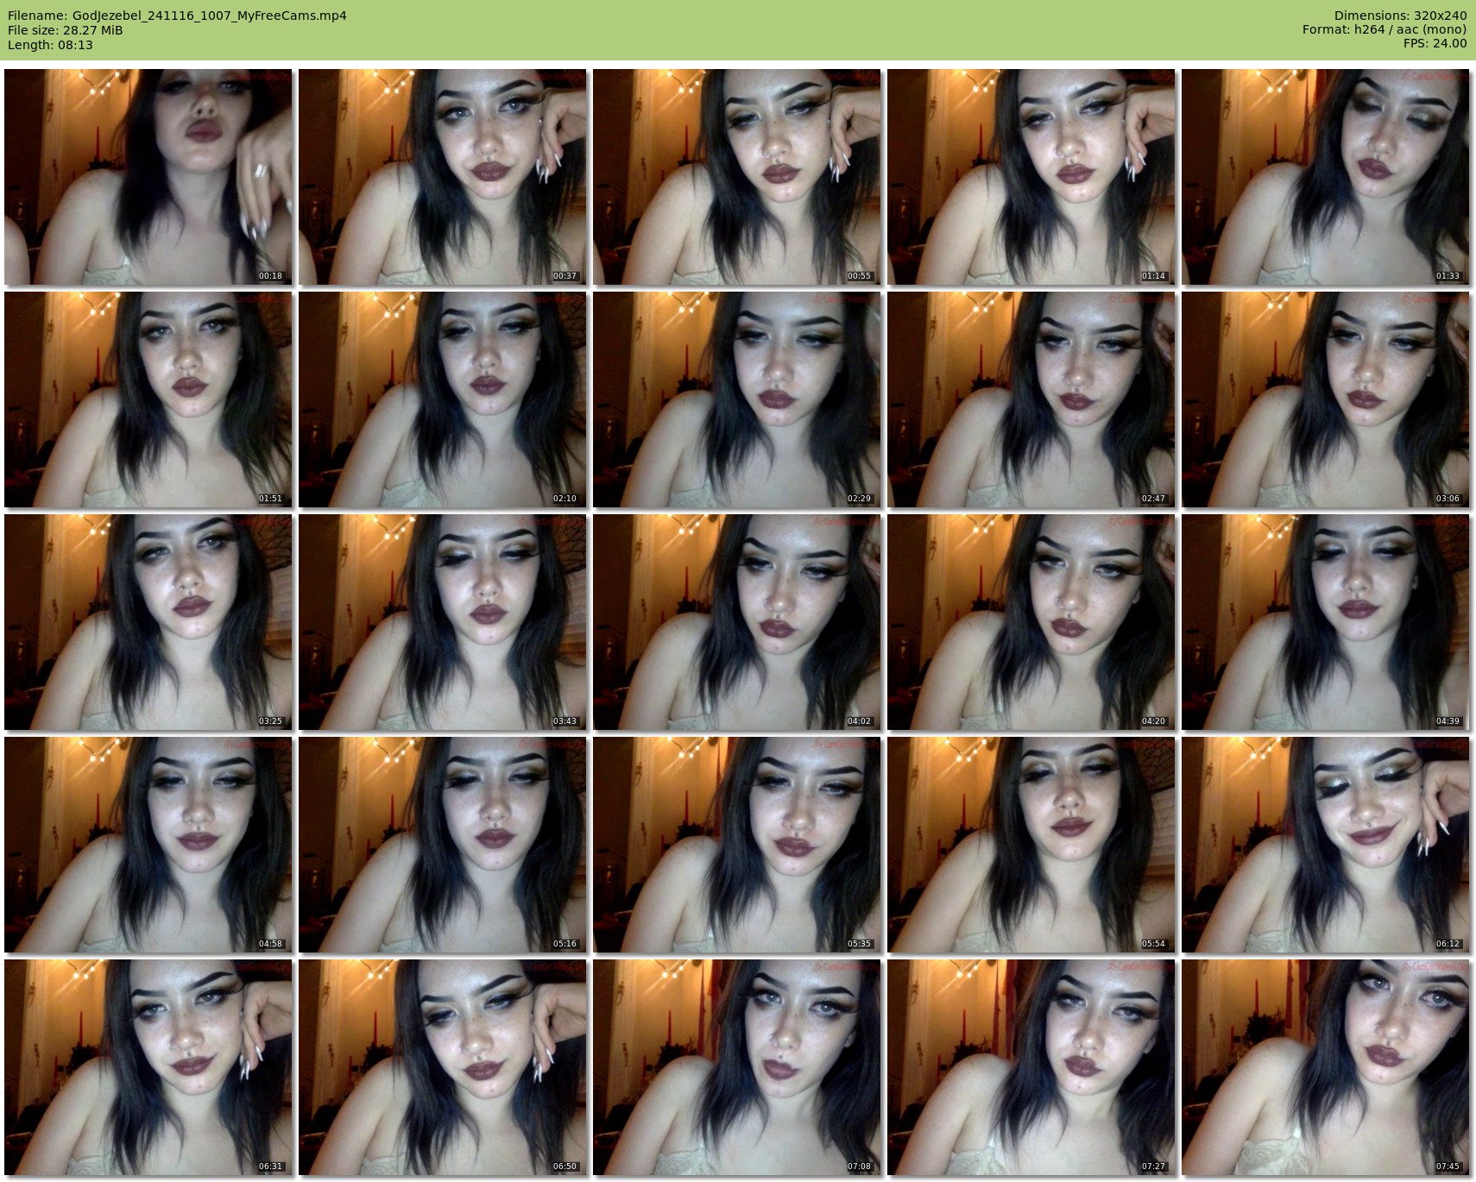The width and height of the screenshot is (1476, 1182).
Task: Open the thumbnail timestamped 04:58
Action: click(148, 845)
